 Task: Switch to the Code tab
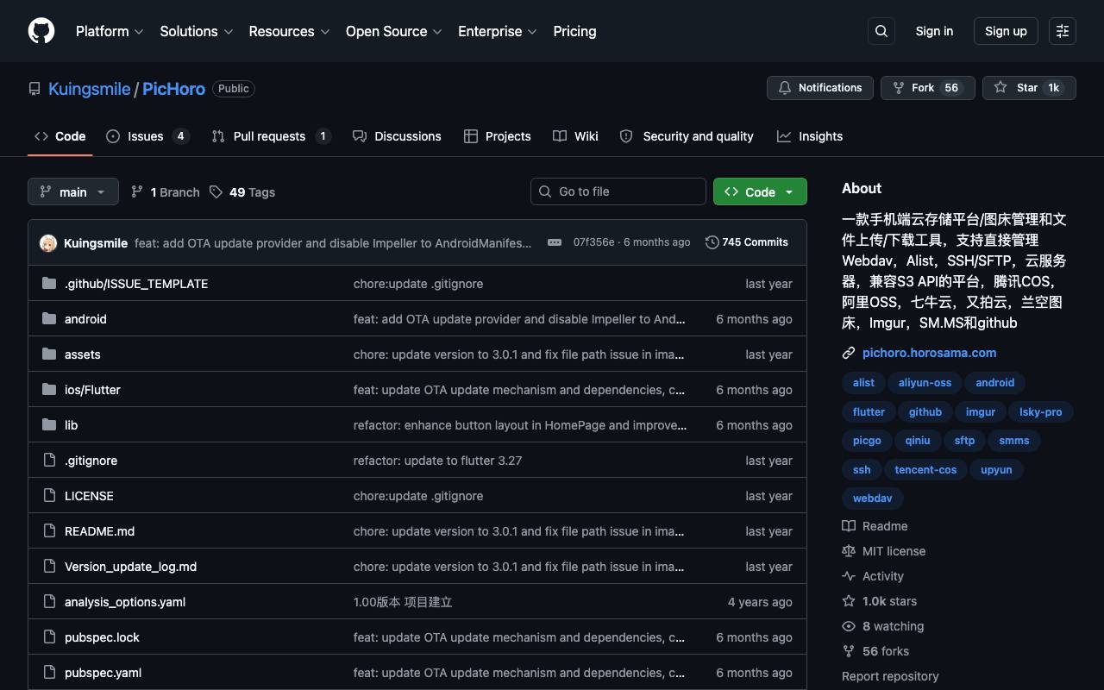[60, 136]
